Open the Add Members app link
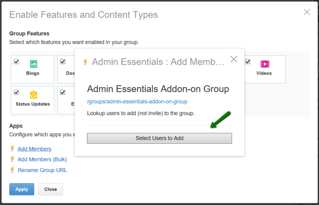This screenshot has height=205, width=319. 34,149
